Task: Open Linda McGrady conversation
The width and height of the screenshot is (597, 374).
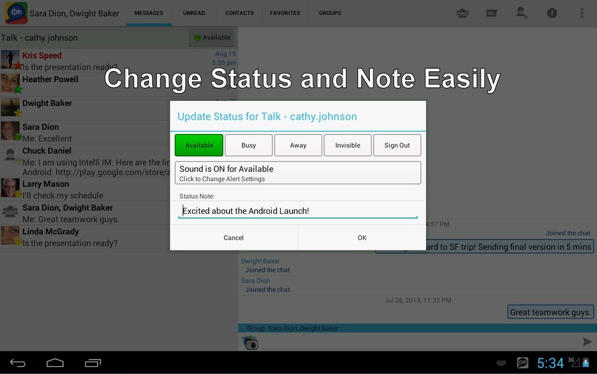Action: pyautogui.click(x=119, y=237)
